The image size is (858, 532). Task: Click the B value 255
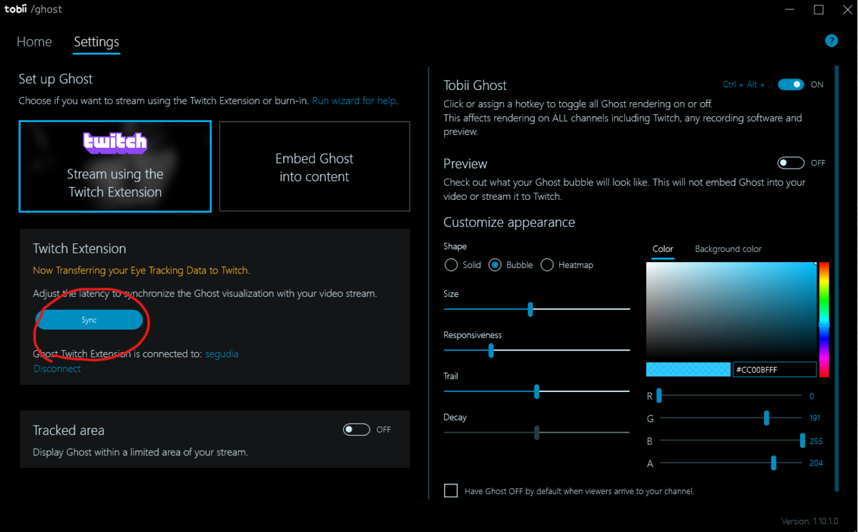[x=816, y=441]
